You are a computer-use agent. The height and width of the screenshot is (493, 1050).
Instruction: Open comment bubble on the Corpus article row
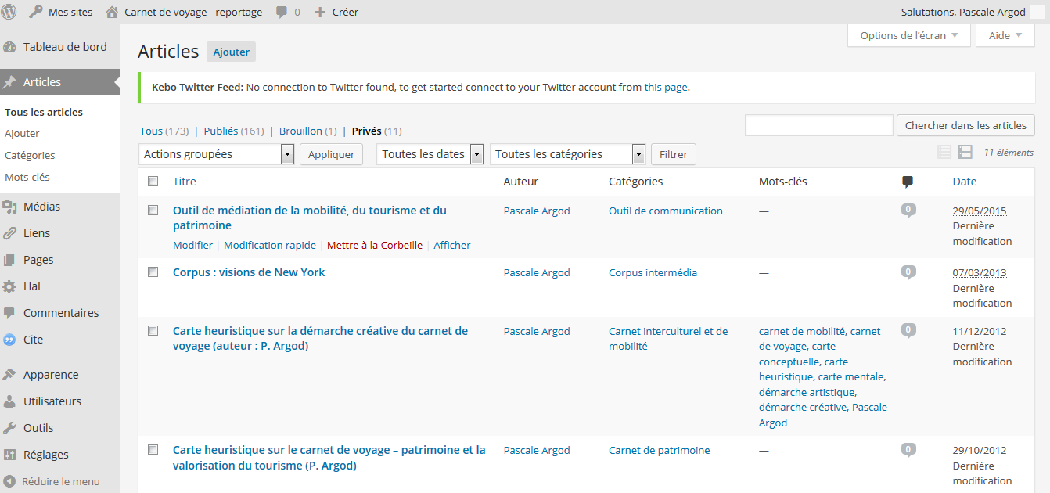[x=908, y=272]
